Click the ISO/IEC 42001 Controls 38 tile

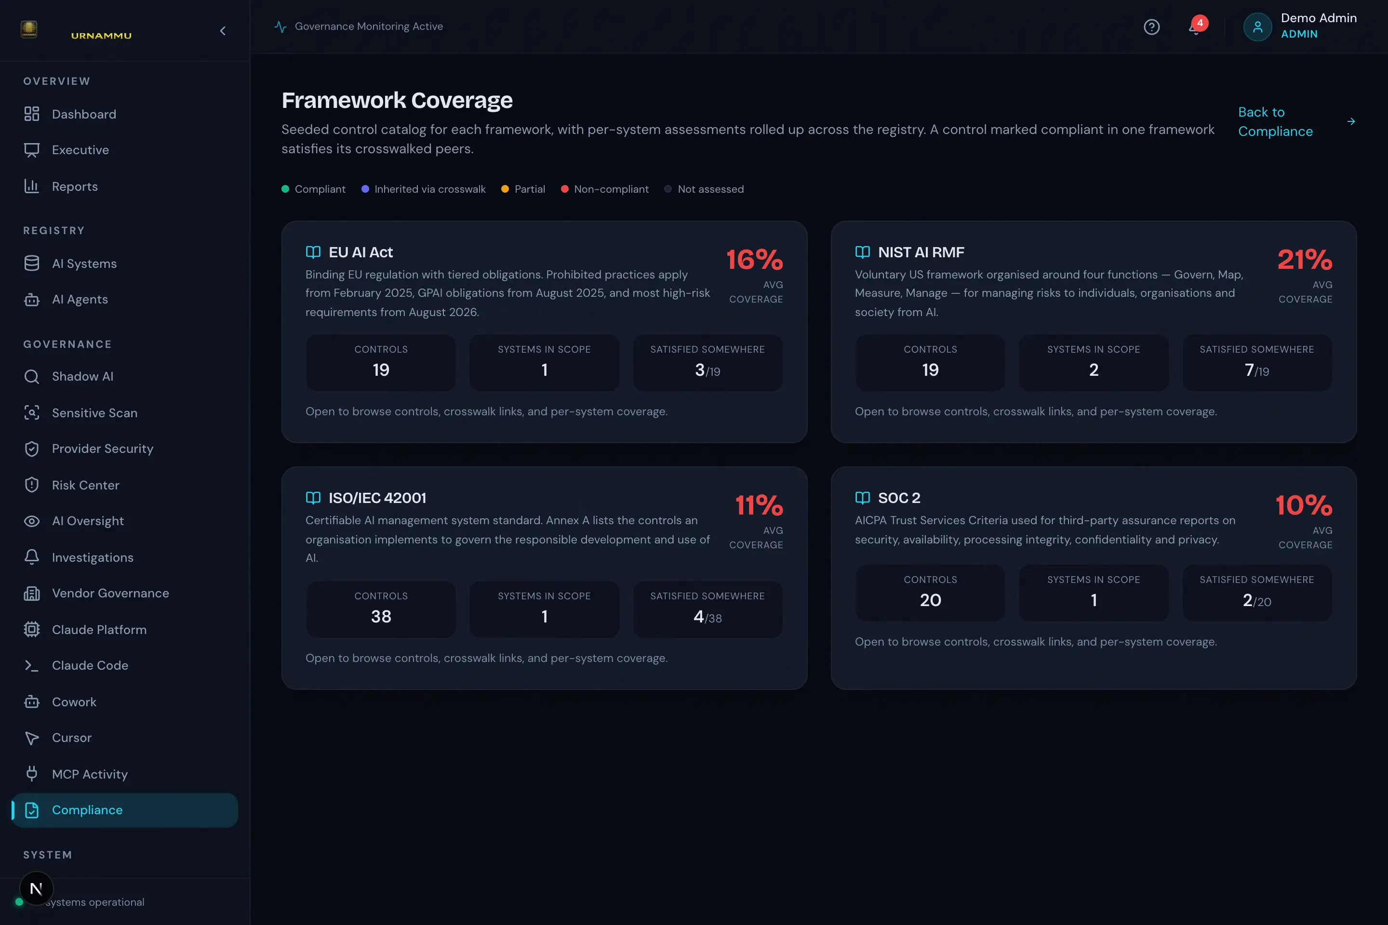point(381,609)
